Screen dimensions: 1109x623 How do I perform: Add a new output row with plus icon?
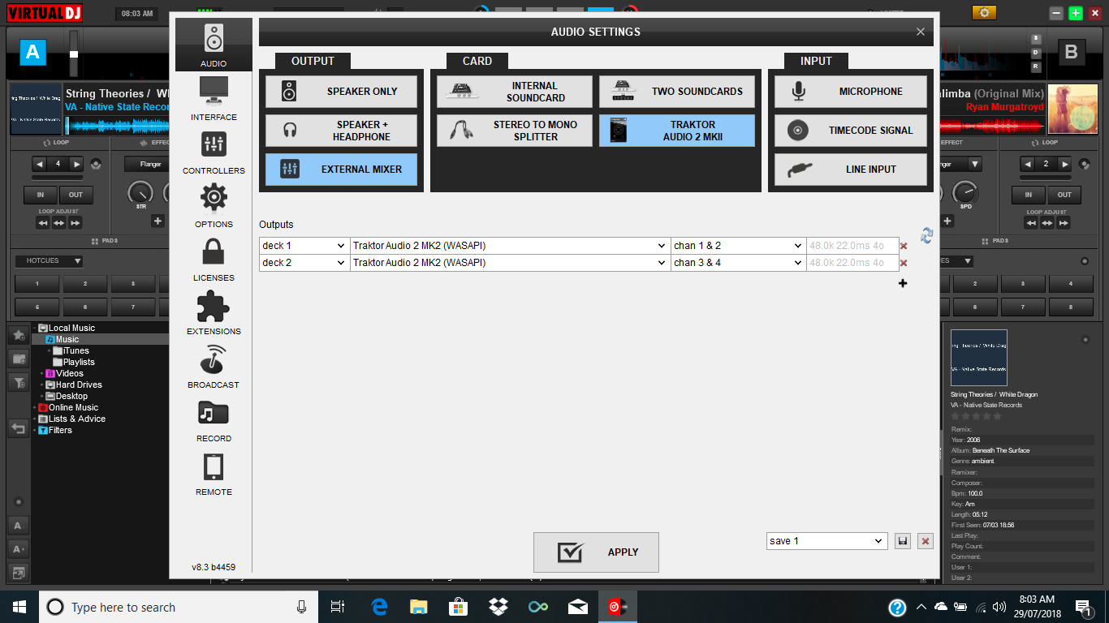pos(903,283)
